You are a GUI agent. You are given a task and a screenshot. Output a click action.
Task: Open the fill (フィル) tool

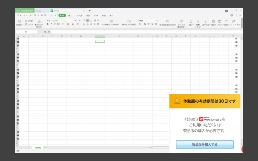pos(220,23)
